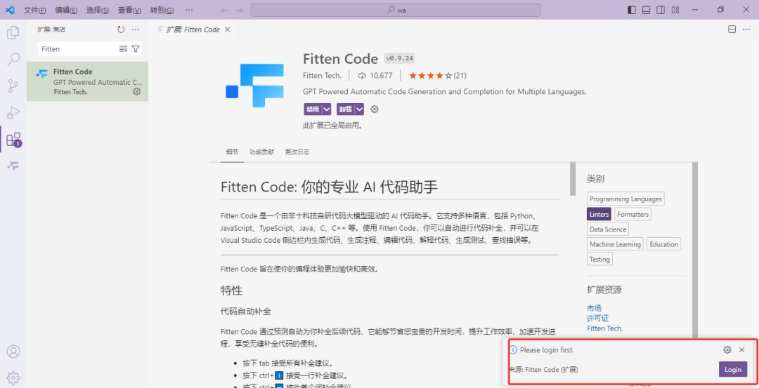The image size is (759, 388).
Task: Click install count 10,677
Action: tap(375, 75)
